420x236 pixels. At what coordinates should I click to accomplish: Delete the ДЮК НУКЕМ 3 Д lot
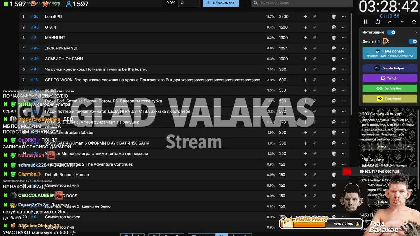[x=334, y=48]
